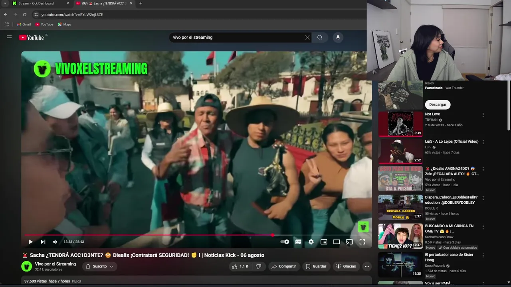511x287 pixels.
Task: Open Vivo por el Streaming channel name link
Action: [55, 264]
